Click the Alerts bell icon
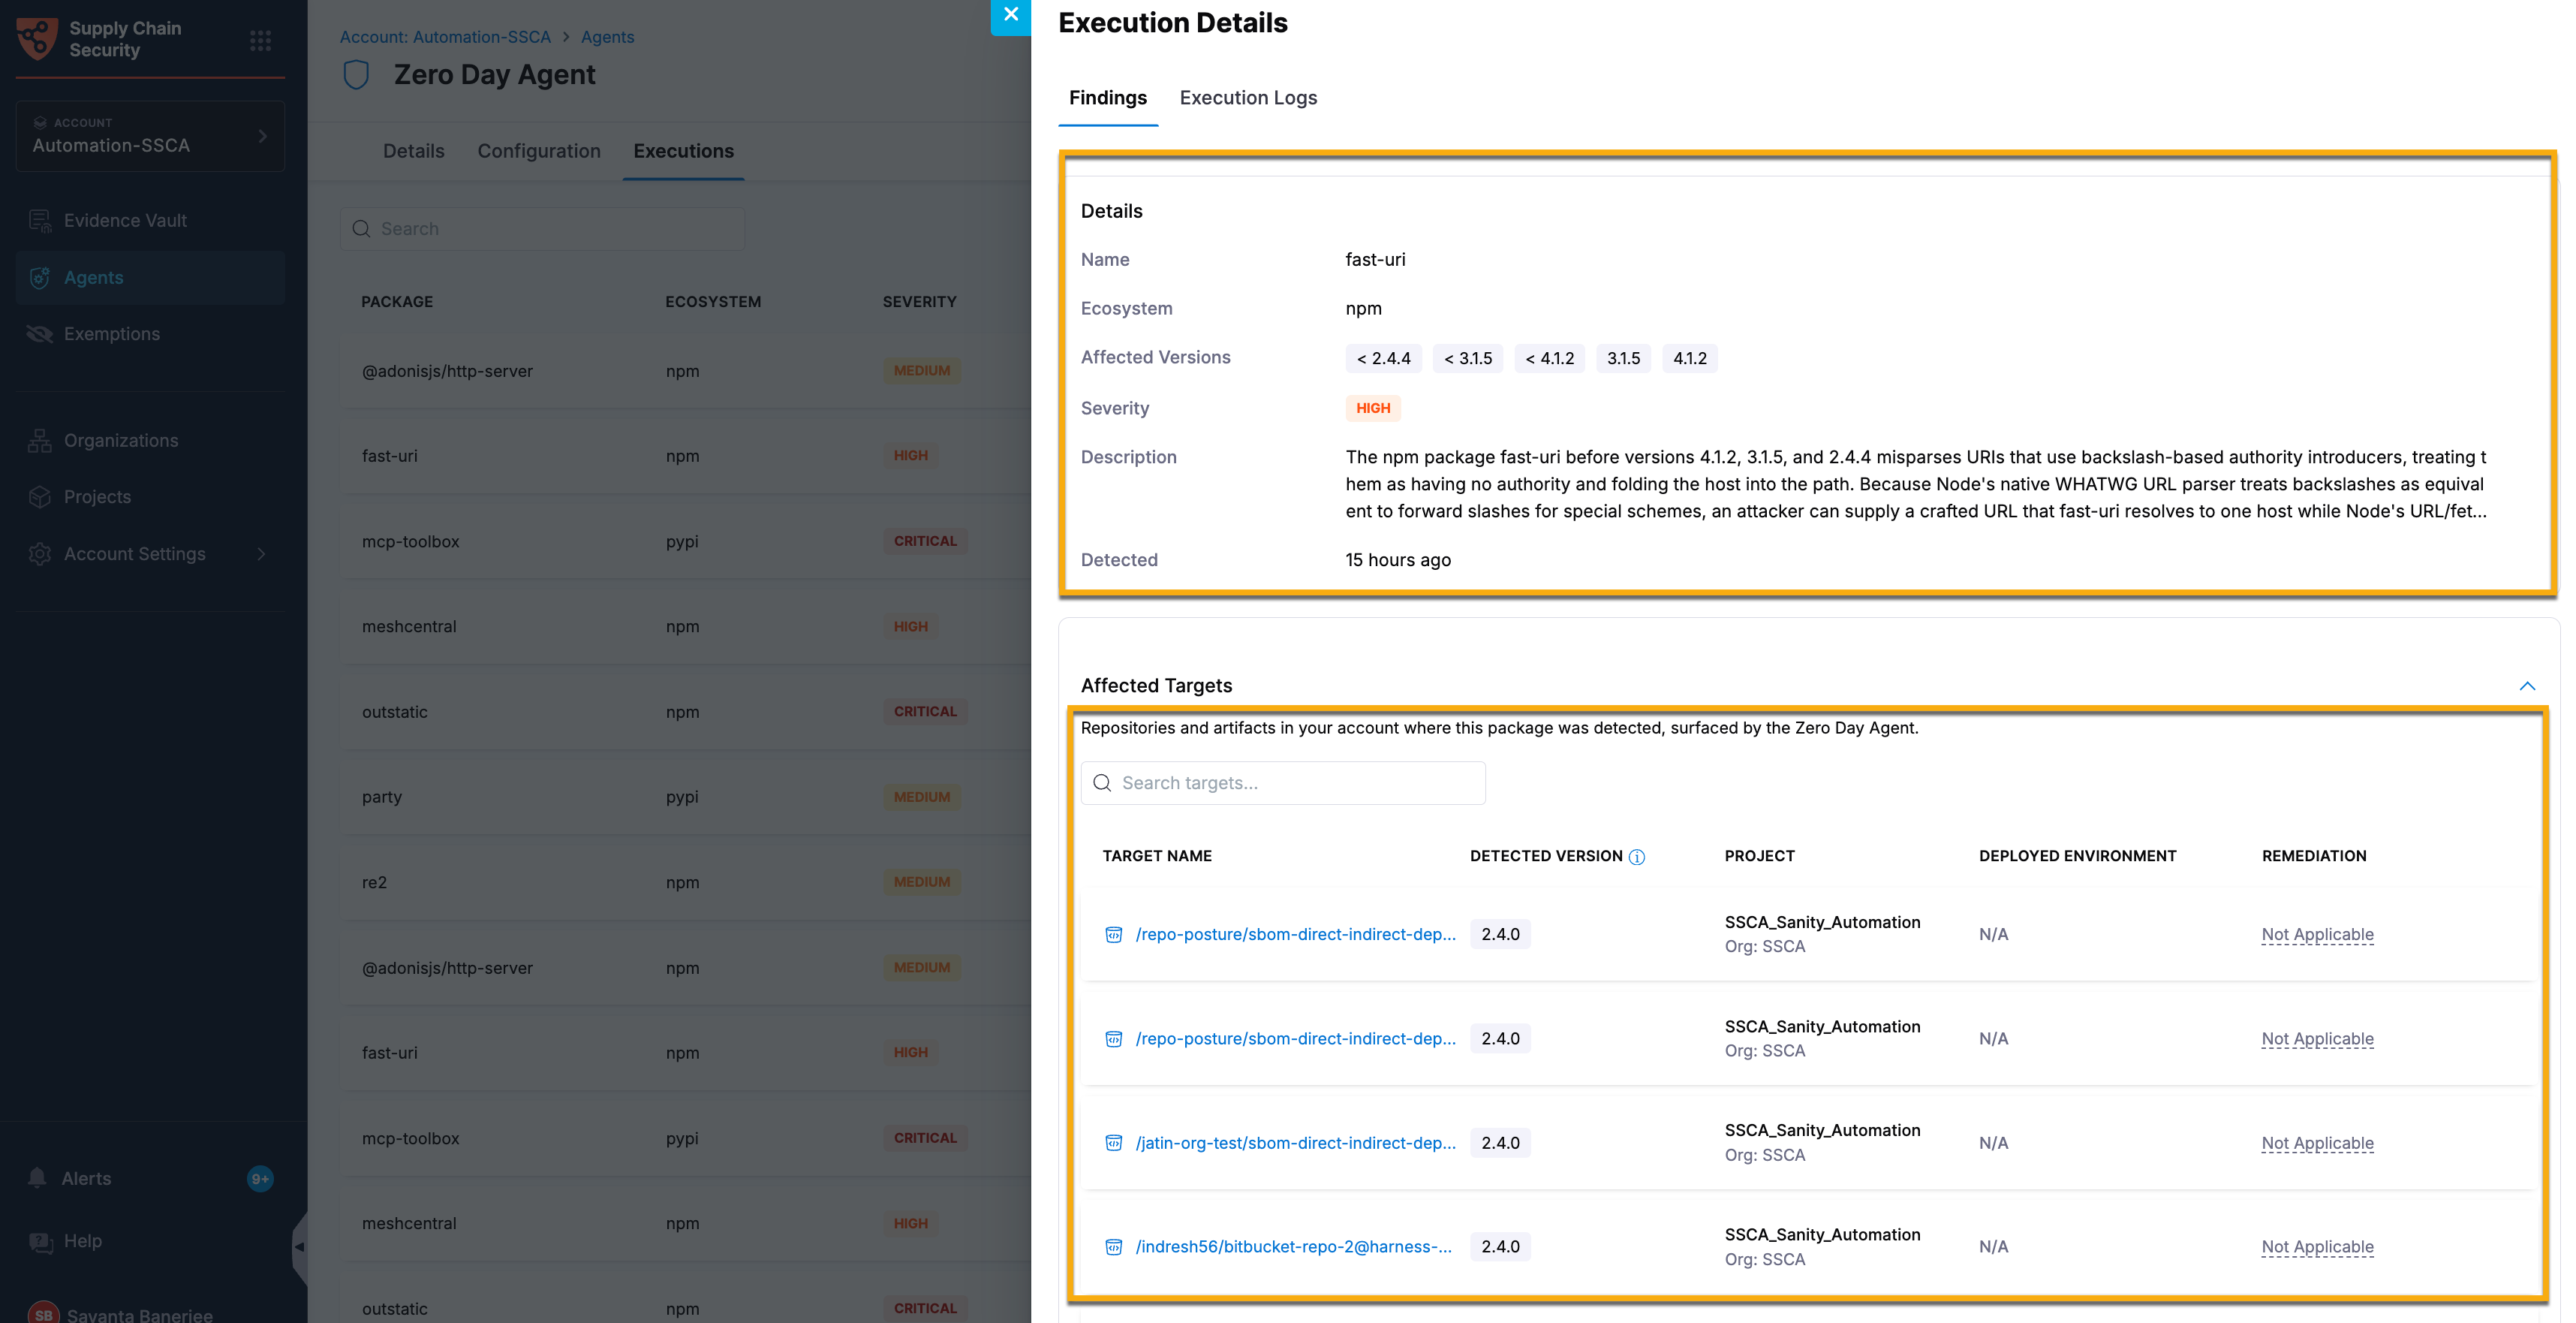The image size is (2576, 1323). pyautogui.click(x=38, y=1177)
